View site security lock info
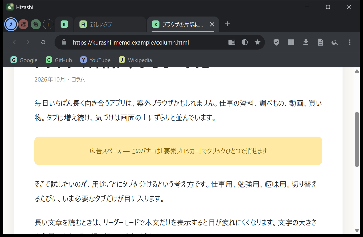The height and width of the screenshot is (237, 363). pos(64,42)
